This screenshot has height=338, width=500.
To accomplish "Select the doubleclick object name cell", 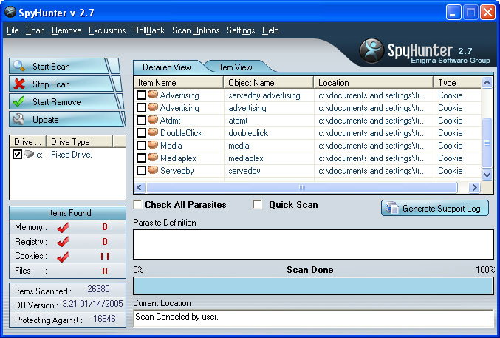I will coord(269,133).
